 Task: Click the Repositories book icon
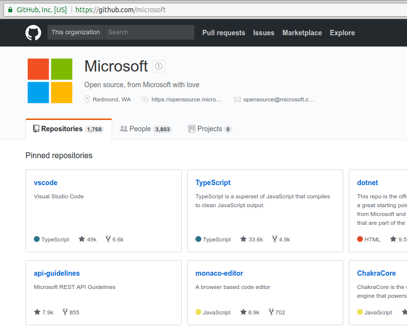point(36,129)
